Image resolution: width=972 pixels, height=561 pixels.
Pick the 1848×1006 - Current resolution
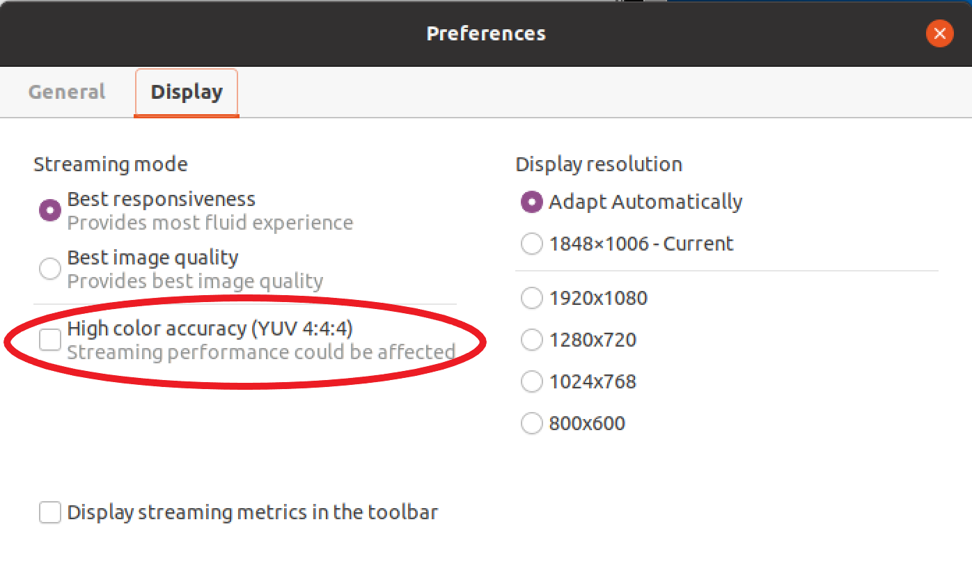(532, 244)
